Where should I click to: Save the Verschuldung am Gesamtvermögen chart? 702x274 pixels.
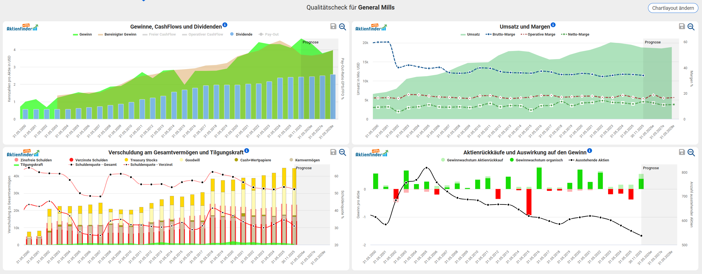[x=333, y=152]
